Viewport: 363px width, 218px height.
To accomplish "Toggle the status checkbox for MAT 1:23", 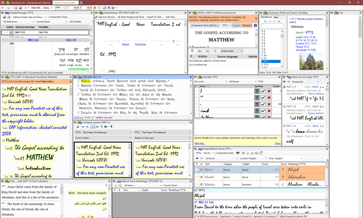I will click(x=11, y=32).
